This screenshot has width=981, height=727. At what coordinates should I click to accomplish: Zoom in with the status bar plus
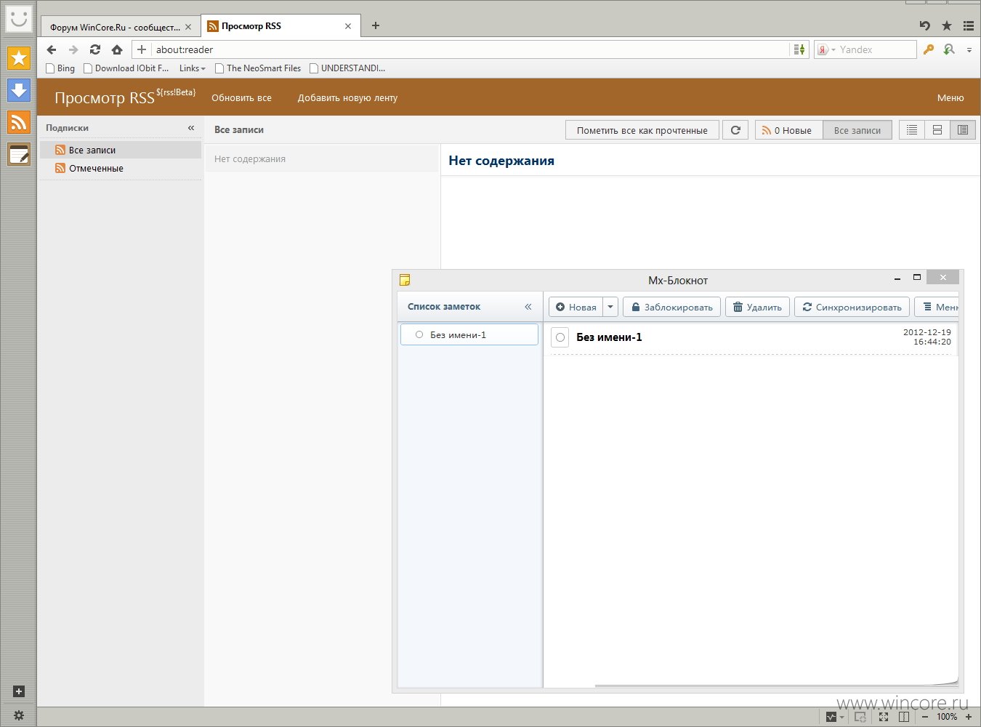click(969, 717)
